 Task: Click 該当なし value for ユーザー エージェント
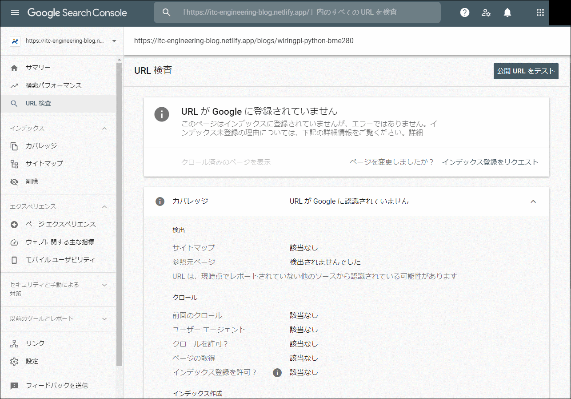(304, 330)
